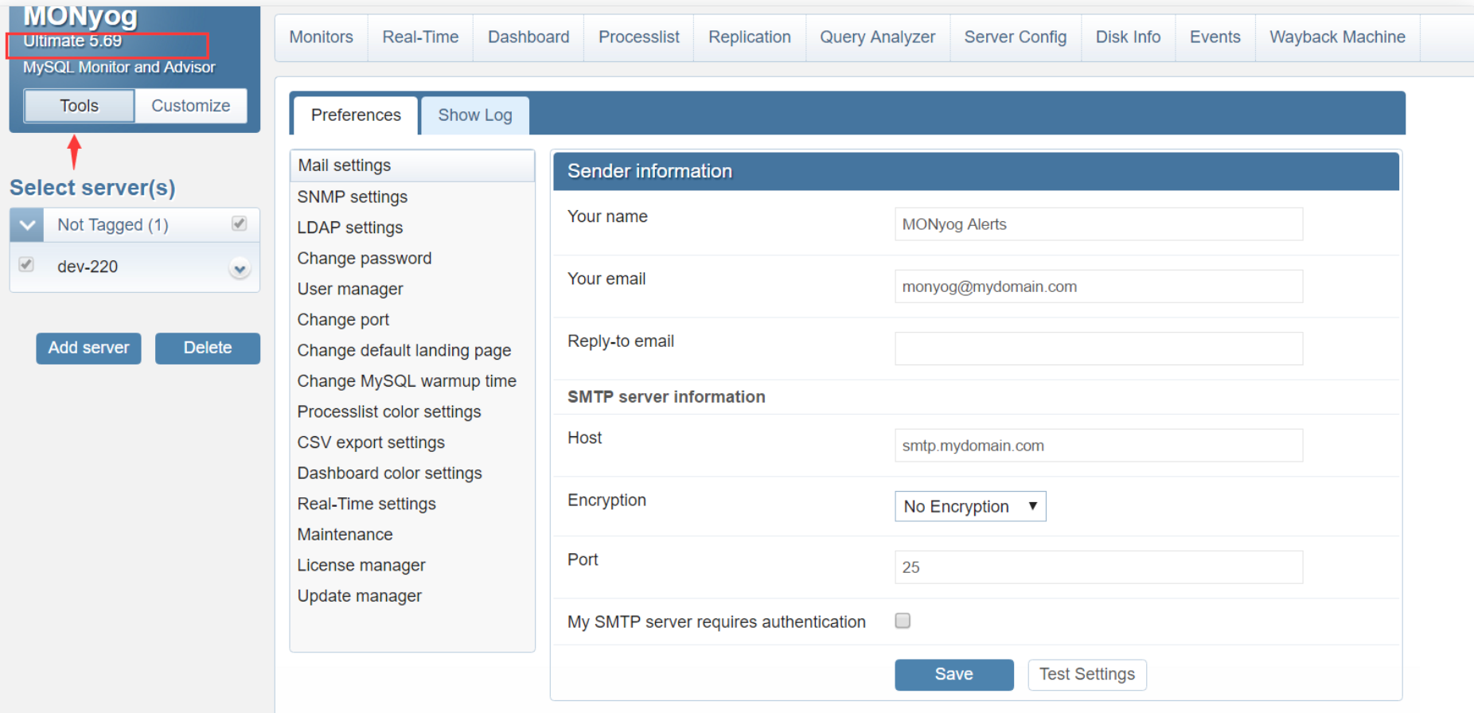The image size is (1474, 713).
Task: Open LDAP settings
Action: click(x=350, y=228)
